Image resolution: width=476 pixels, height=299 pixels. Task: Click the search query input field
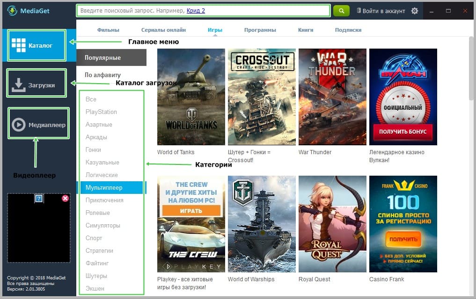point(203,11)
